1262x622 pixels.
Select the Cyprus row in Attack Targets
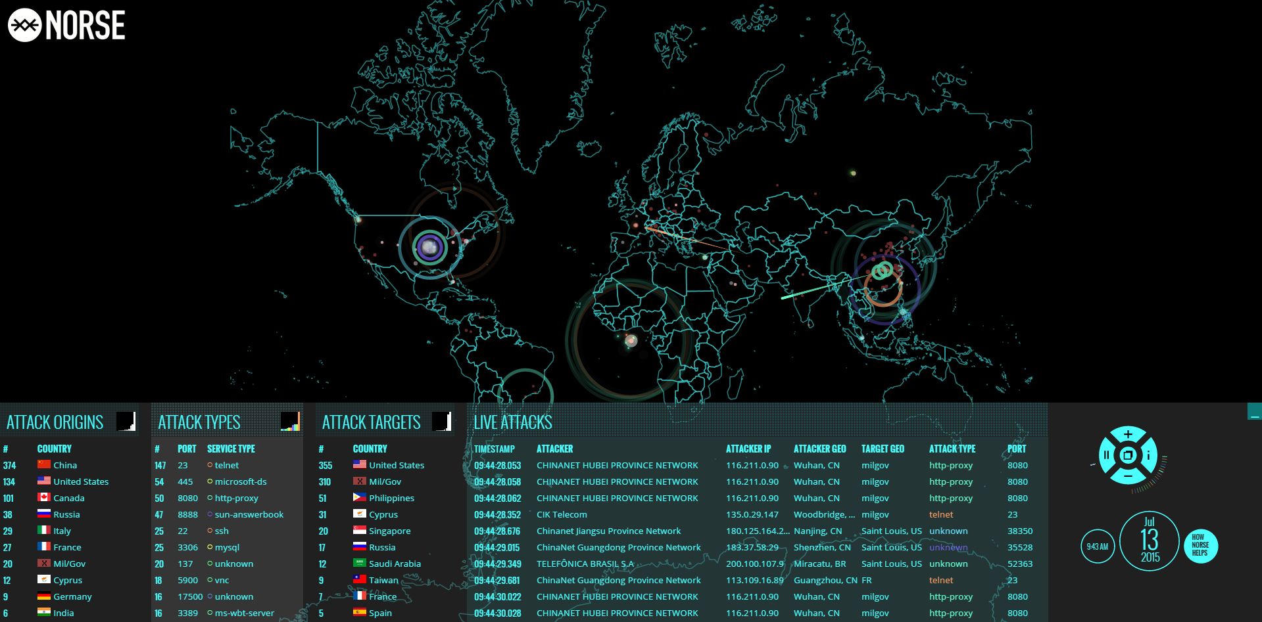click(385, 514)
